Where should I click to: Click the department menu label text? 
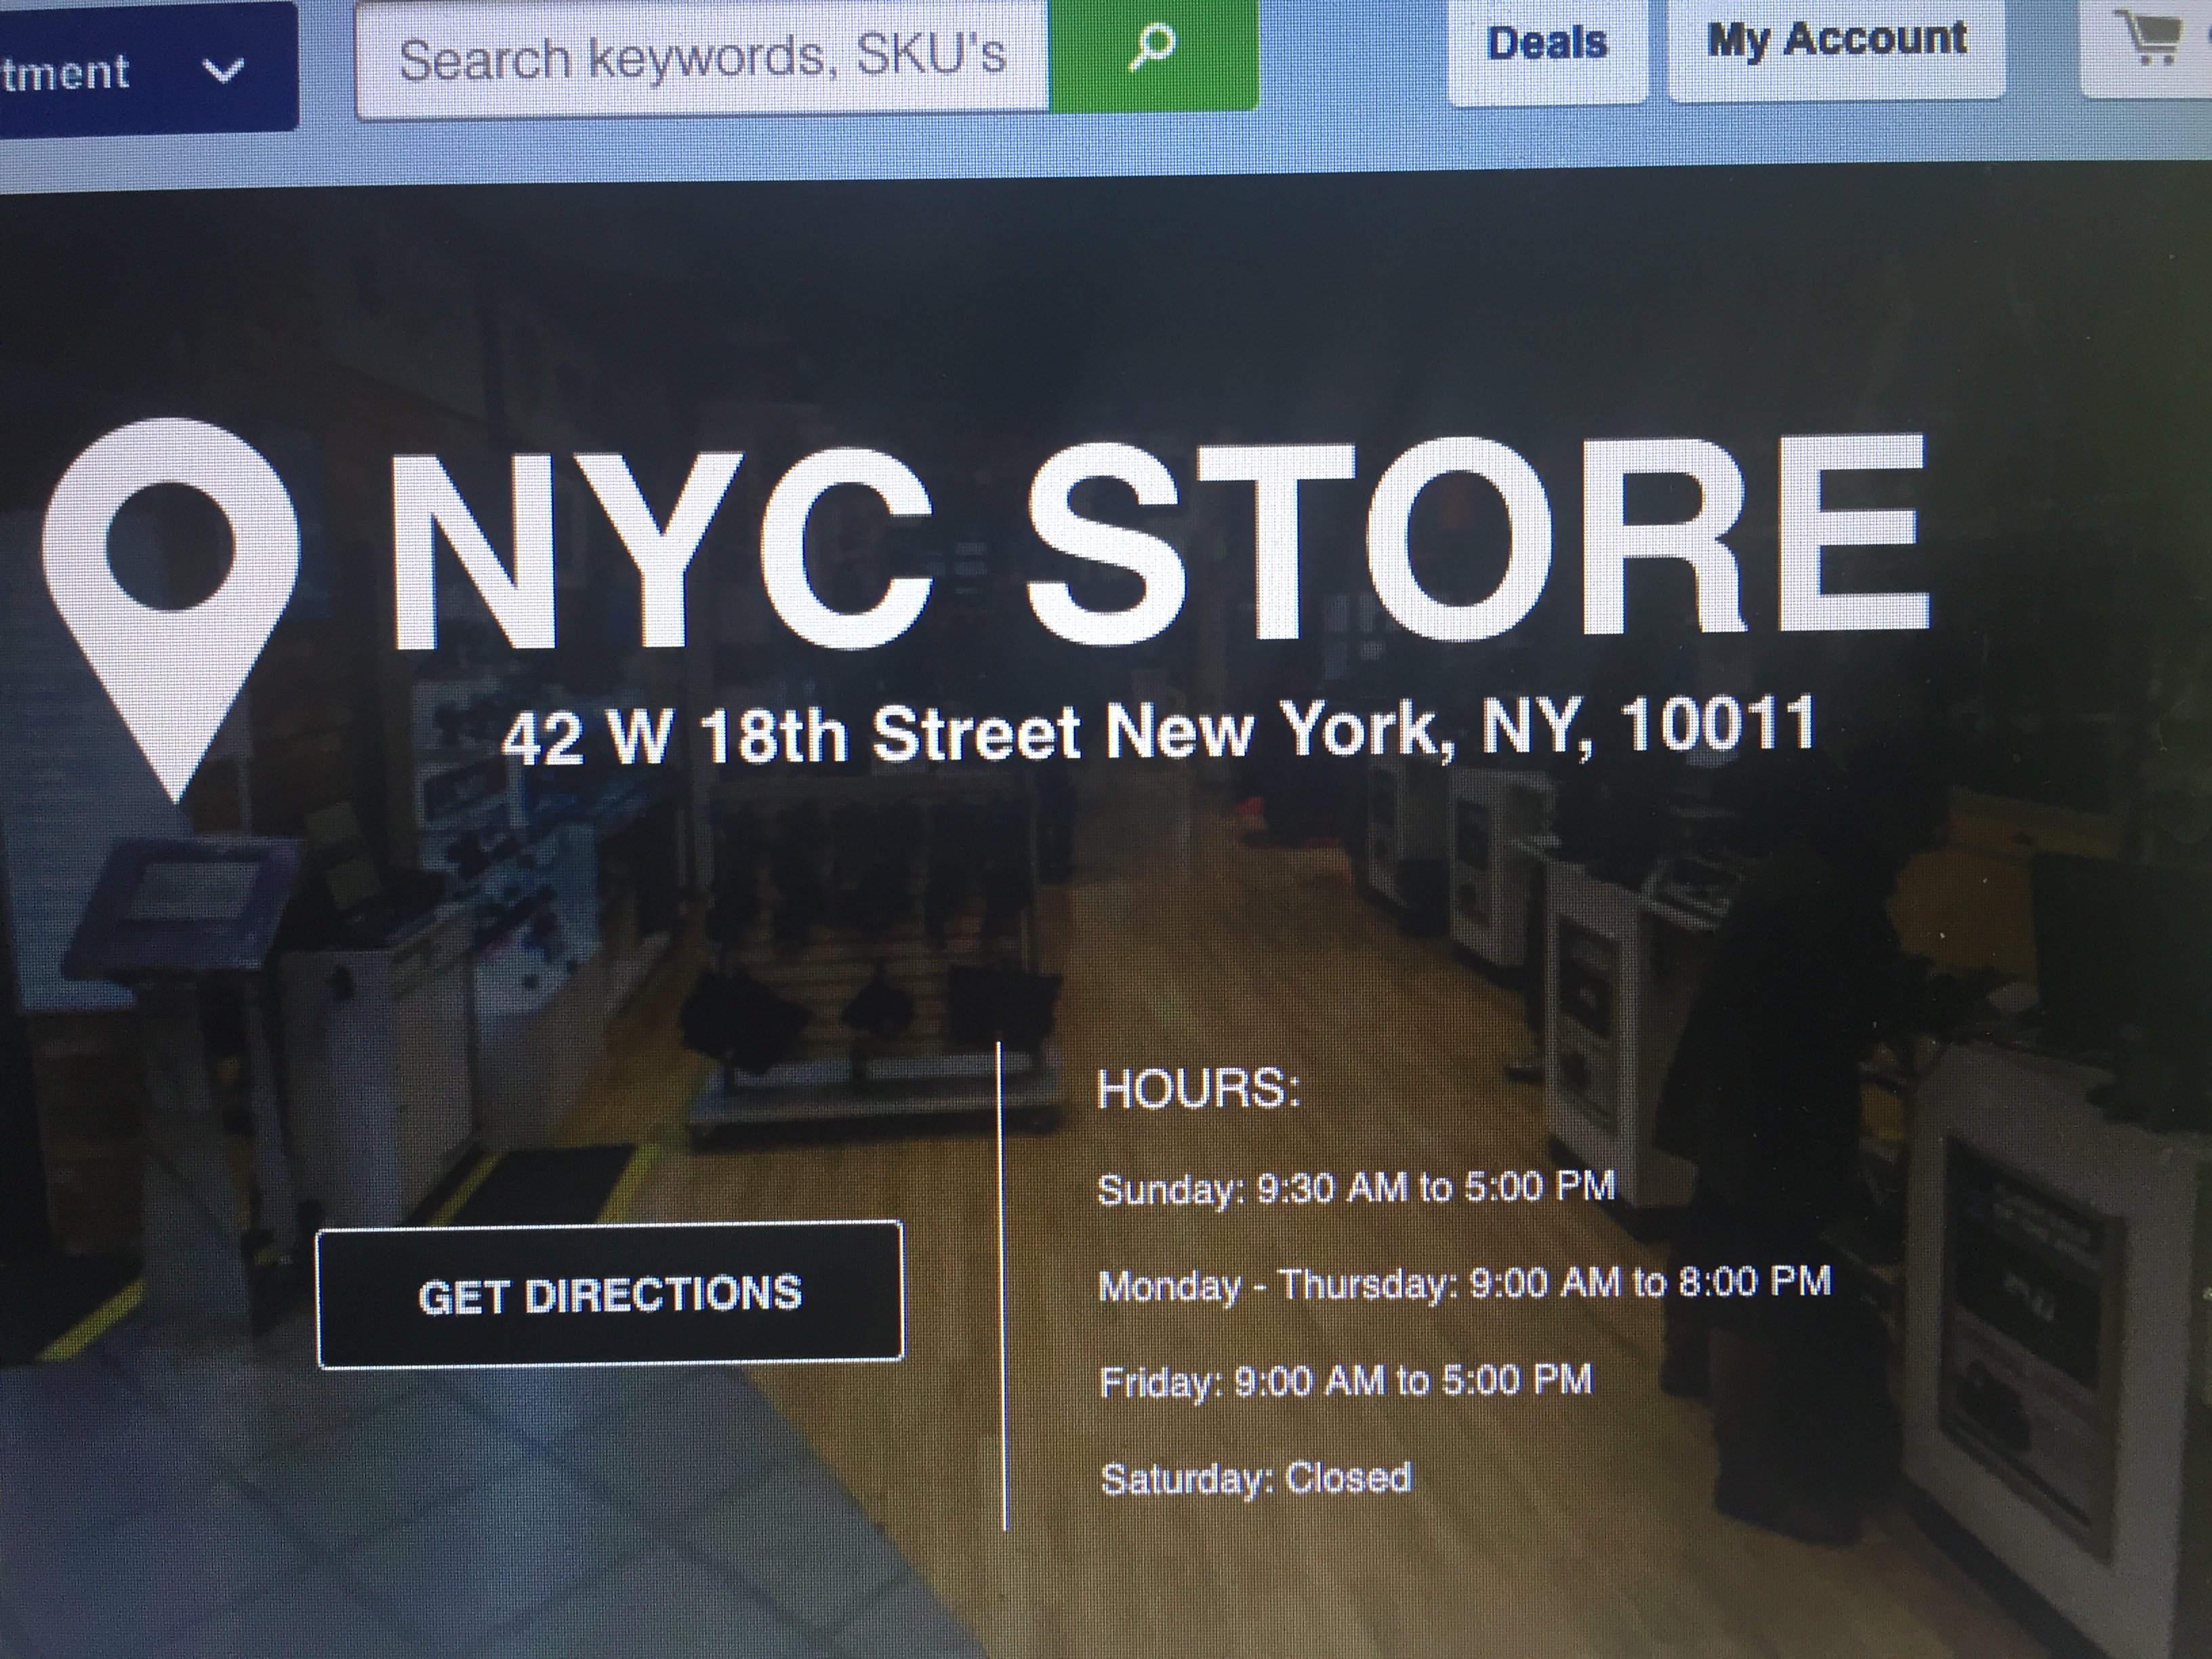pyautogui.click(x=65, y=72)
